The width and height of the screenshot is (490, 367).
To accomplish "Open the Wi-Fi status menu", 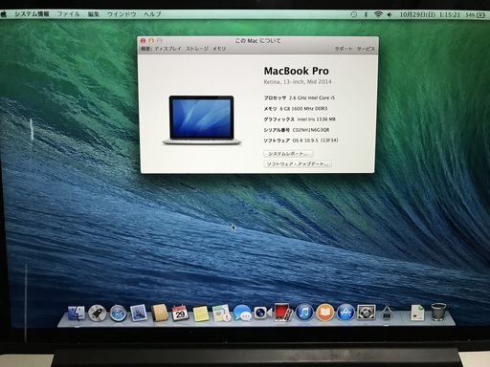I will click(x=378, y=14).
